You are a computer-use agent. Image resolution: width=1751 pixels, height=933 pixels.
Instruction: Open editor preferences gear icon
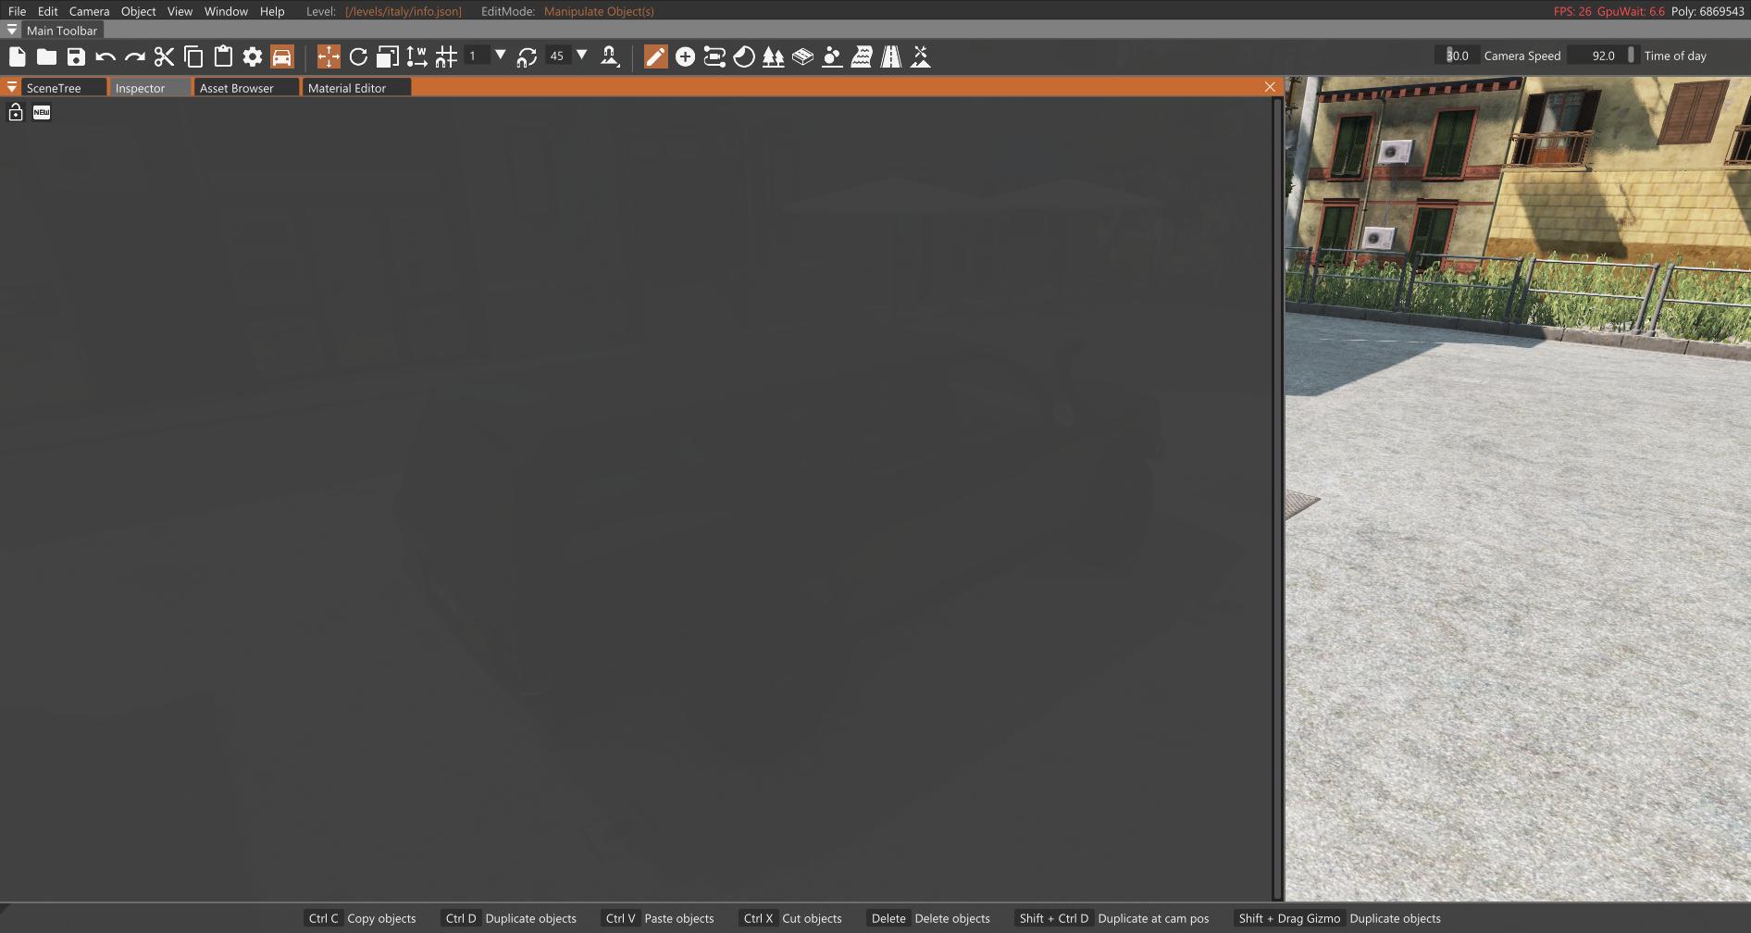253,56
